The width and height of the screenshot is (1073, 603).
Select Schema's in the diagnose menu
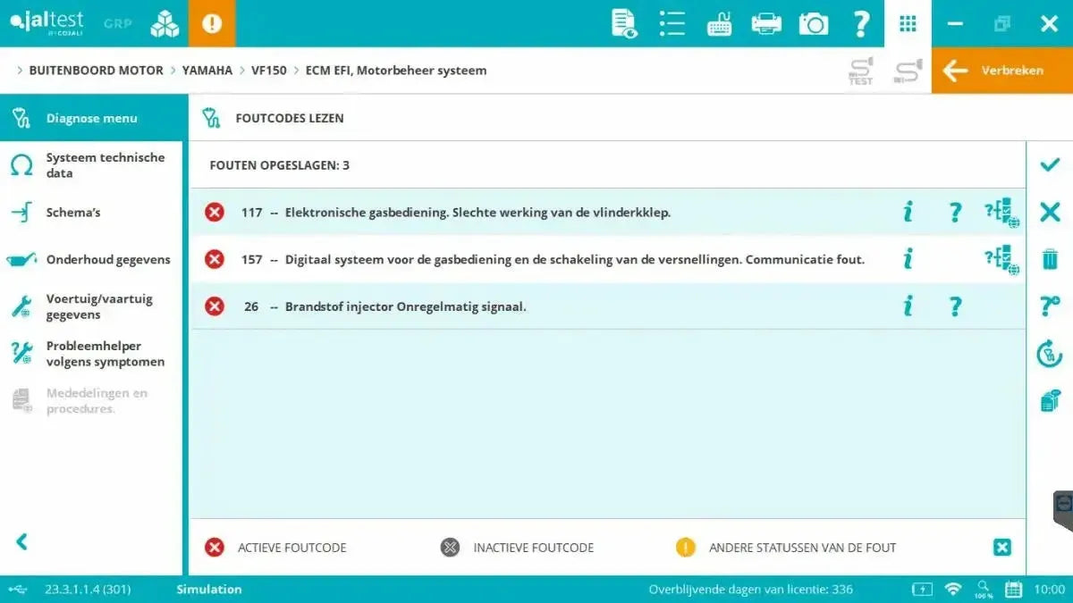coord(72,213)
